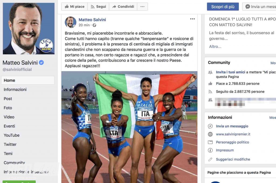Follow the page with Segui button
The width and height of the screenshot is (276, 183).
click(x=98, y=7)
